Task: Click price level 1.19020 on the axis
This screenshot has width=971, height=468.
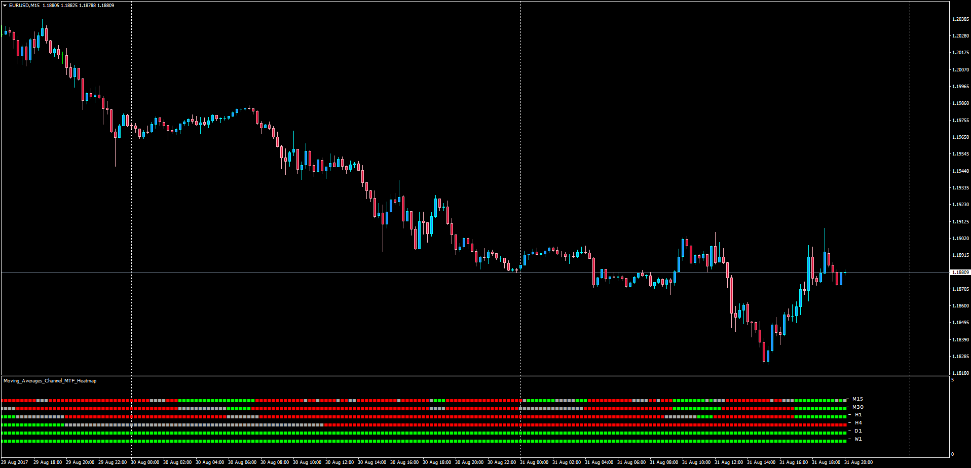Action: (961, 239)
